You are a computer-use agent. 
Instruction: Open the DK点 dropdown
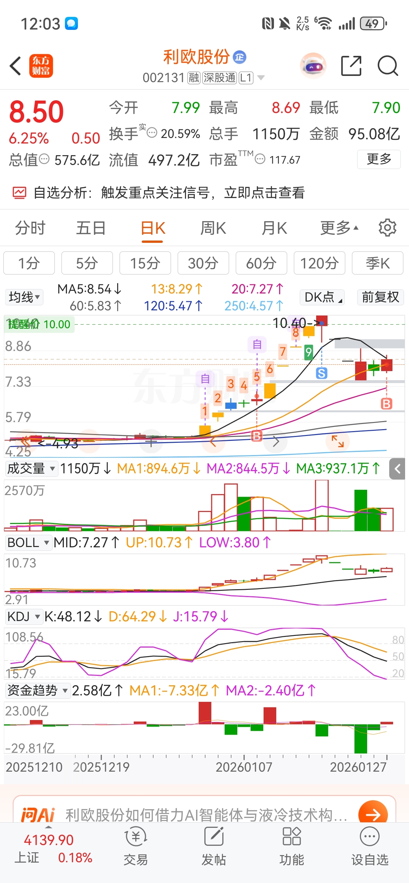pos(322,297)
